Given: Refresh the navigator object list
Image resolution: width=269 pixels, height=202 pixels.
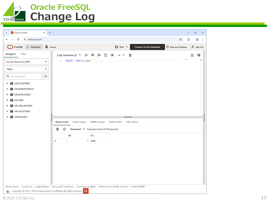Looking at the screenshot, I should coord(46,76).
